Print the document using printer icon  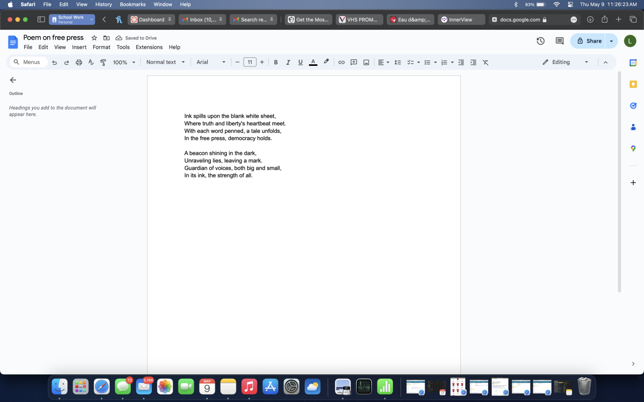79,62
